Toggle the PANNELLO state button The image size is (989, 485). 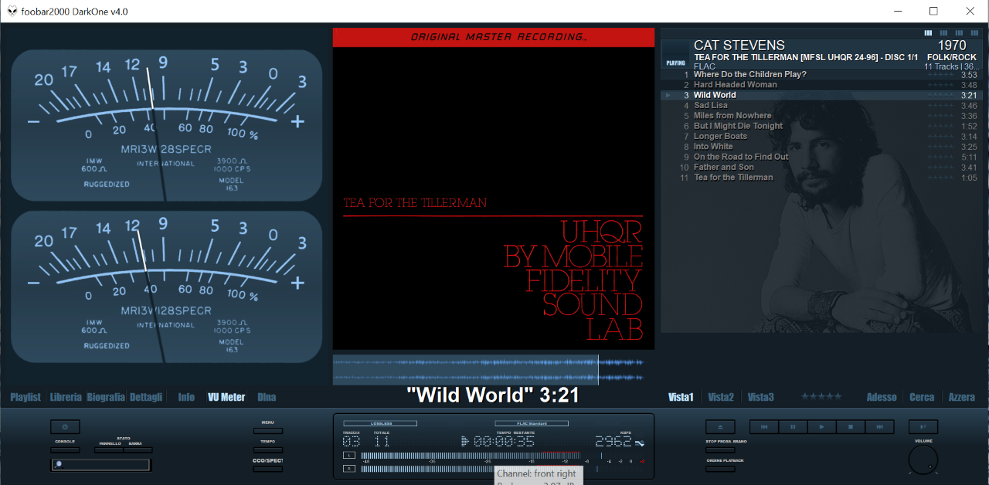[108, 449]
